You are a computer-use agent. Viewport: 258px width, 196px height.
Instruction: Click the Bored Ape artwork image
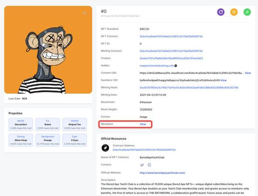(48, 50)
